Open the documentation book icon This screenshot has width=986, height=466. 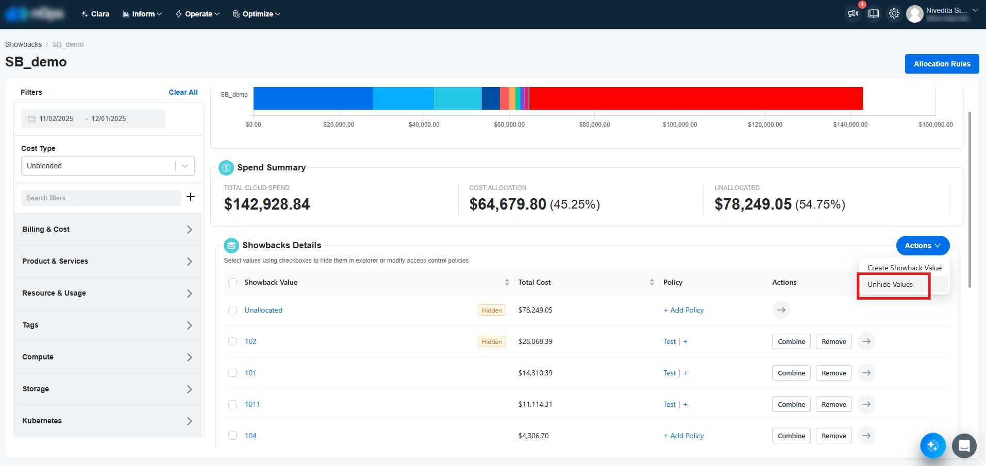(874, 14)
